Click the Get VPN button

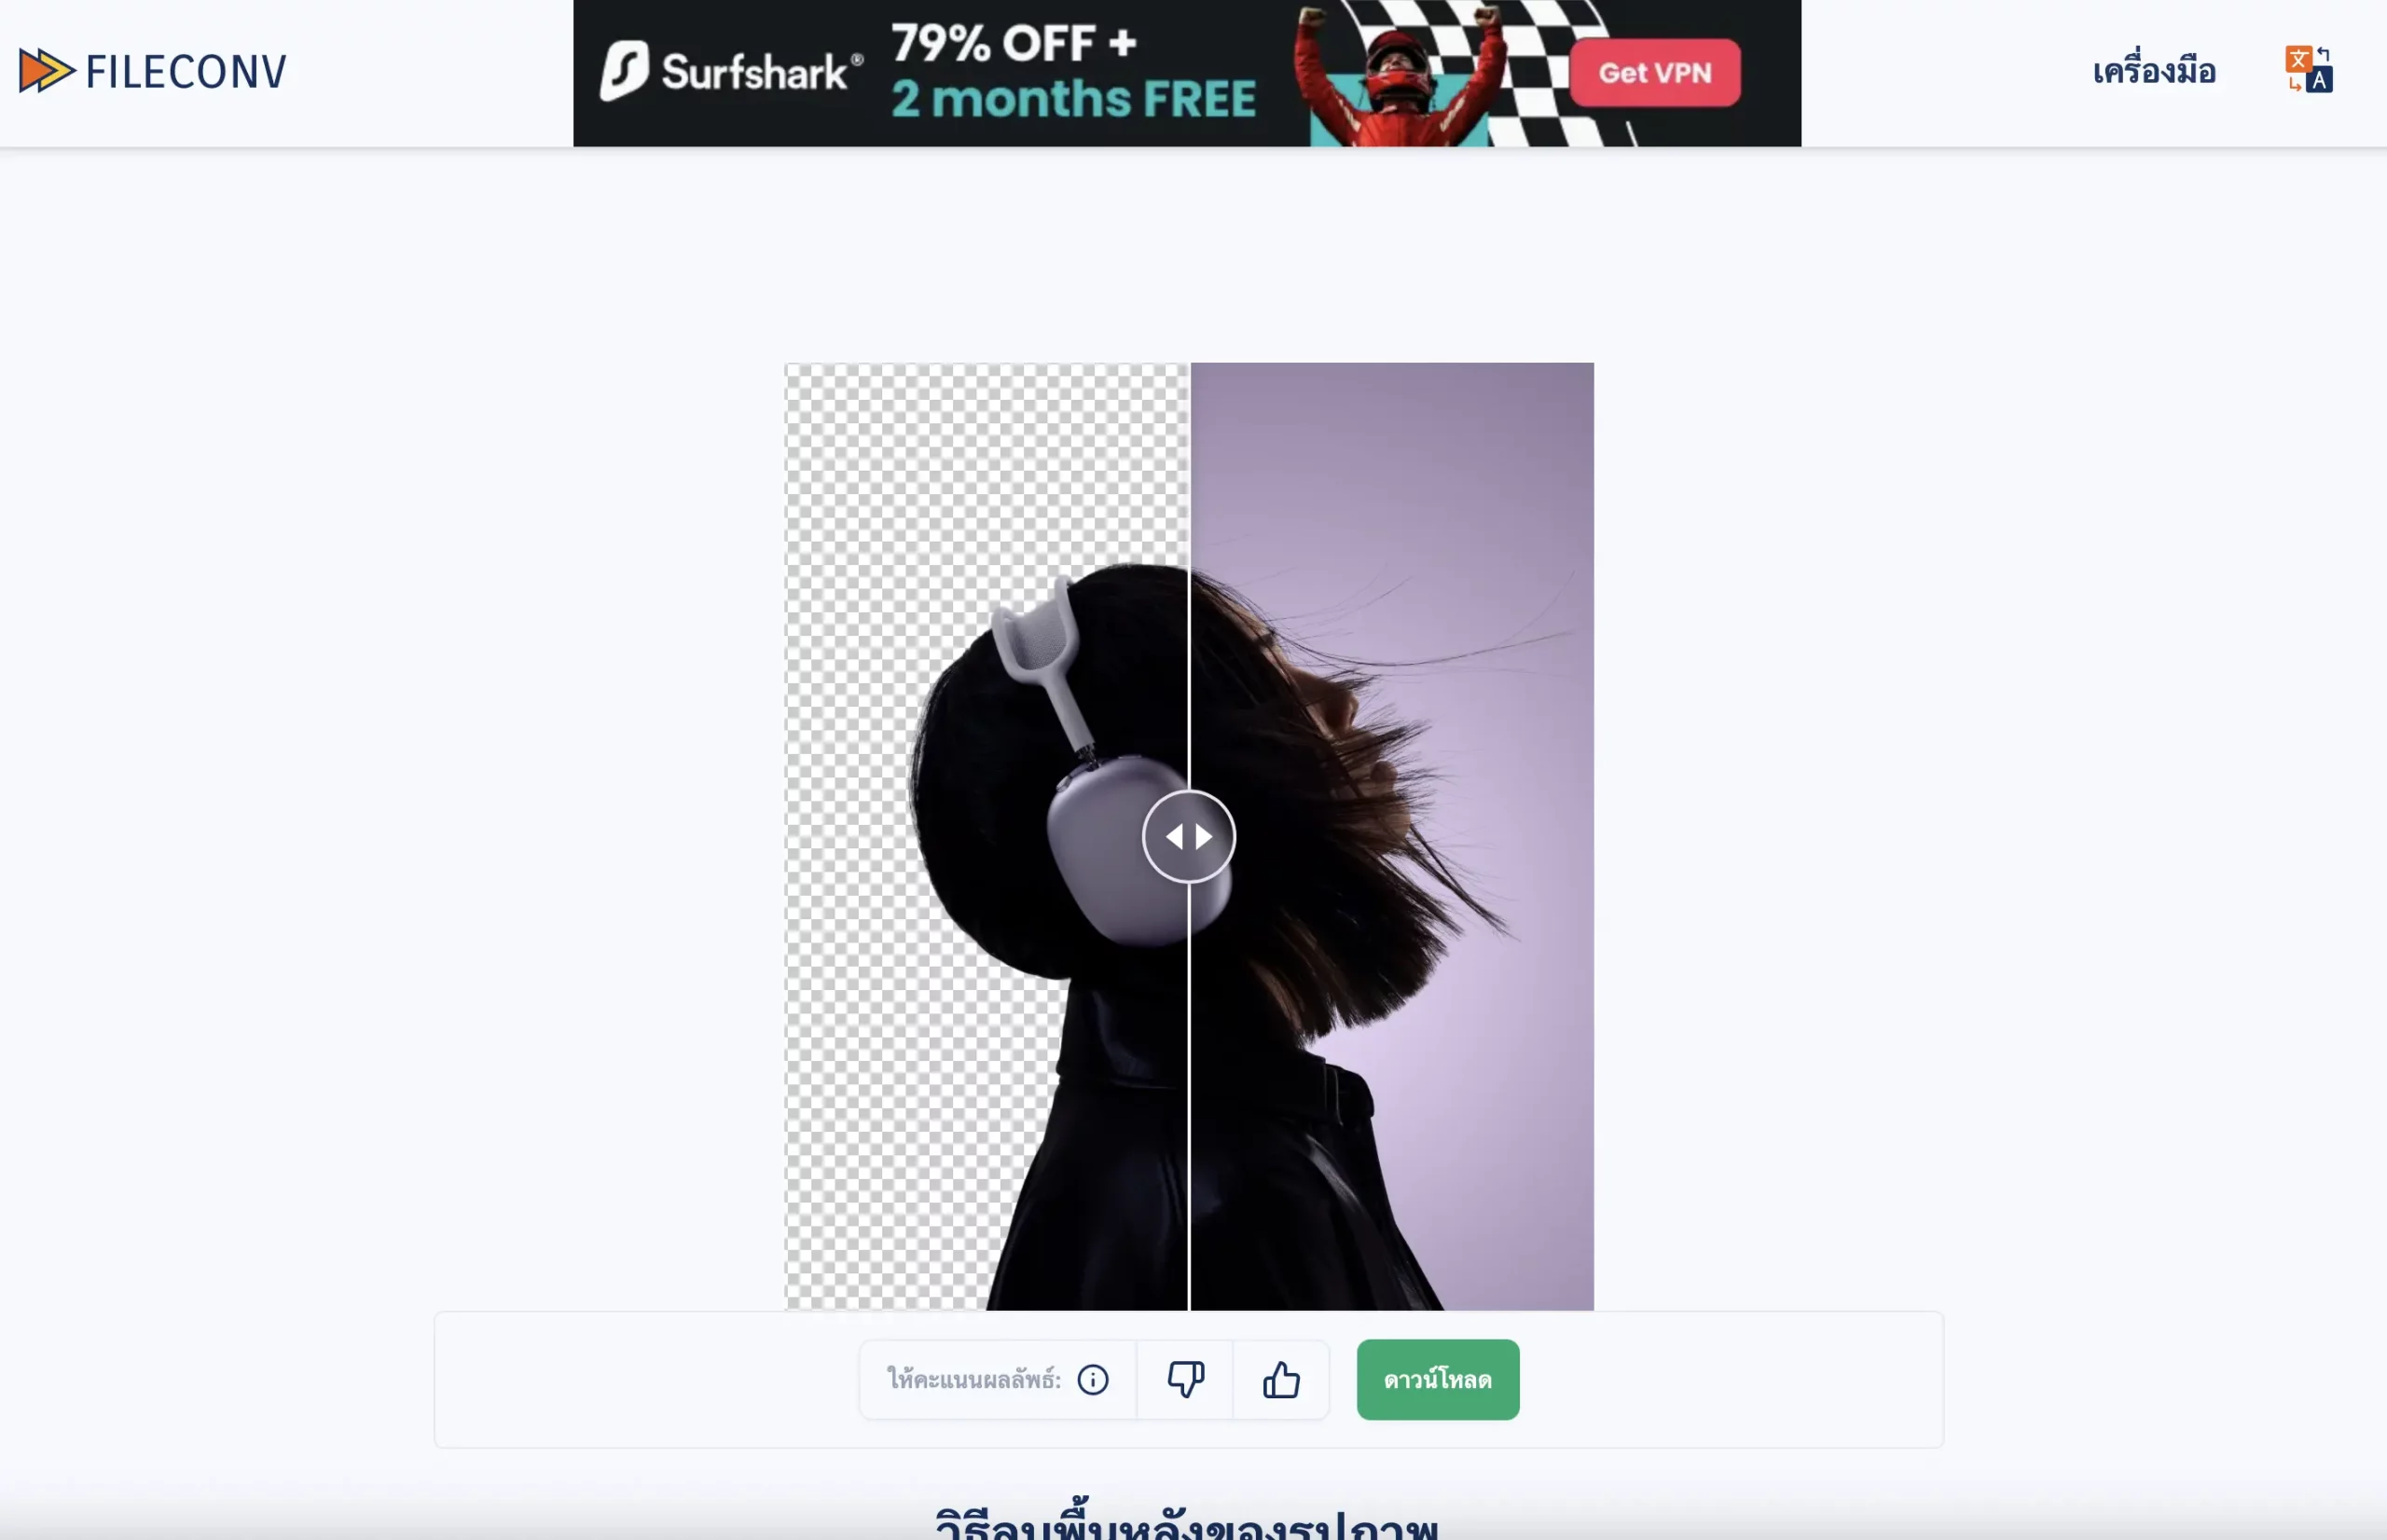(1654, 73)
